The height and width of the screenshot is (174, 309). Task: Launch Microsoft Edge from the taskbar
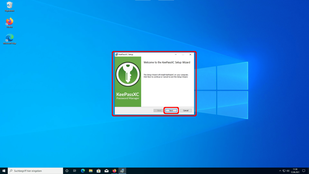(83, 171)
